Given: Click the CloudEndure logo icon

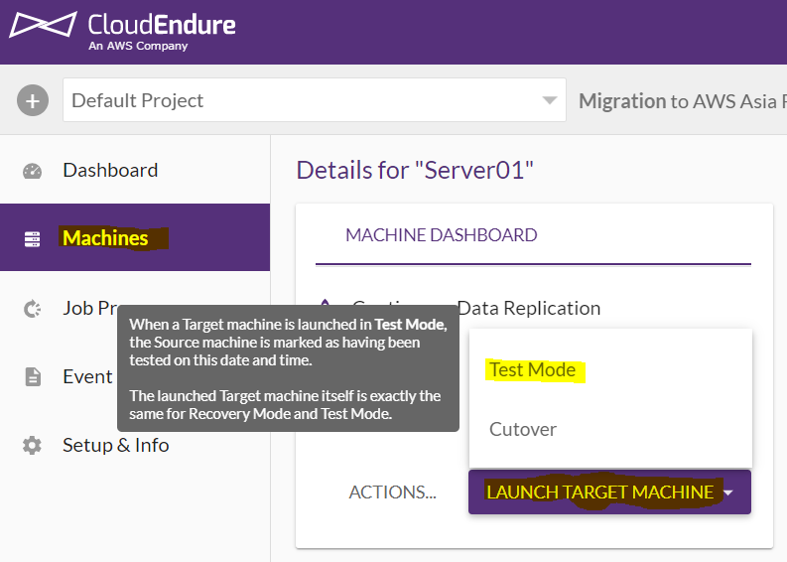Looking at the screenshot, I should pyautogui.click(x=43, y=24).
